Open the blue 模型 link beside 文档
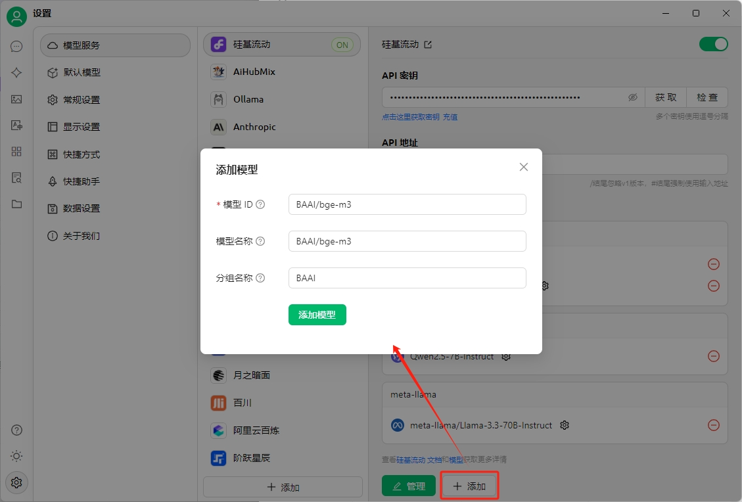The height and width of the screenshot is (502, 742). click(x=455, y=460)
